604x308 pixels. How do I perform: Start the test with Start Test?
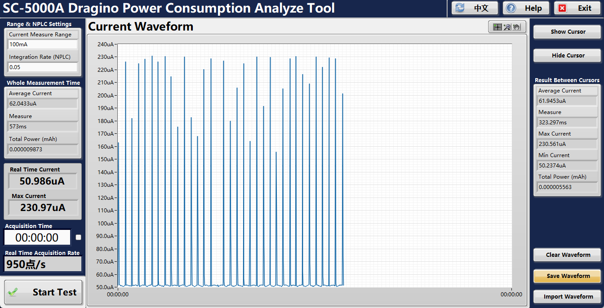(x=43, y=292)
